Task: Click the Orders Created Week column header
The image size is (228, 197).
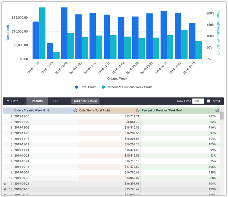Action: point(28,110)
